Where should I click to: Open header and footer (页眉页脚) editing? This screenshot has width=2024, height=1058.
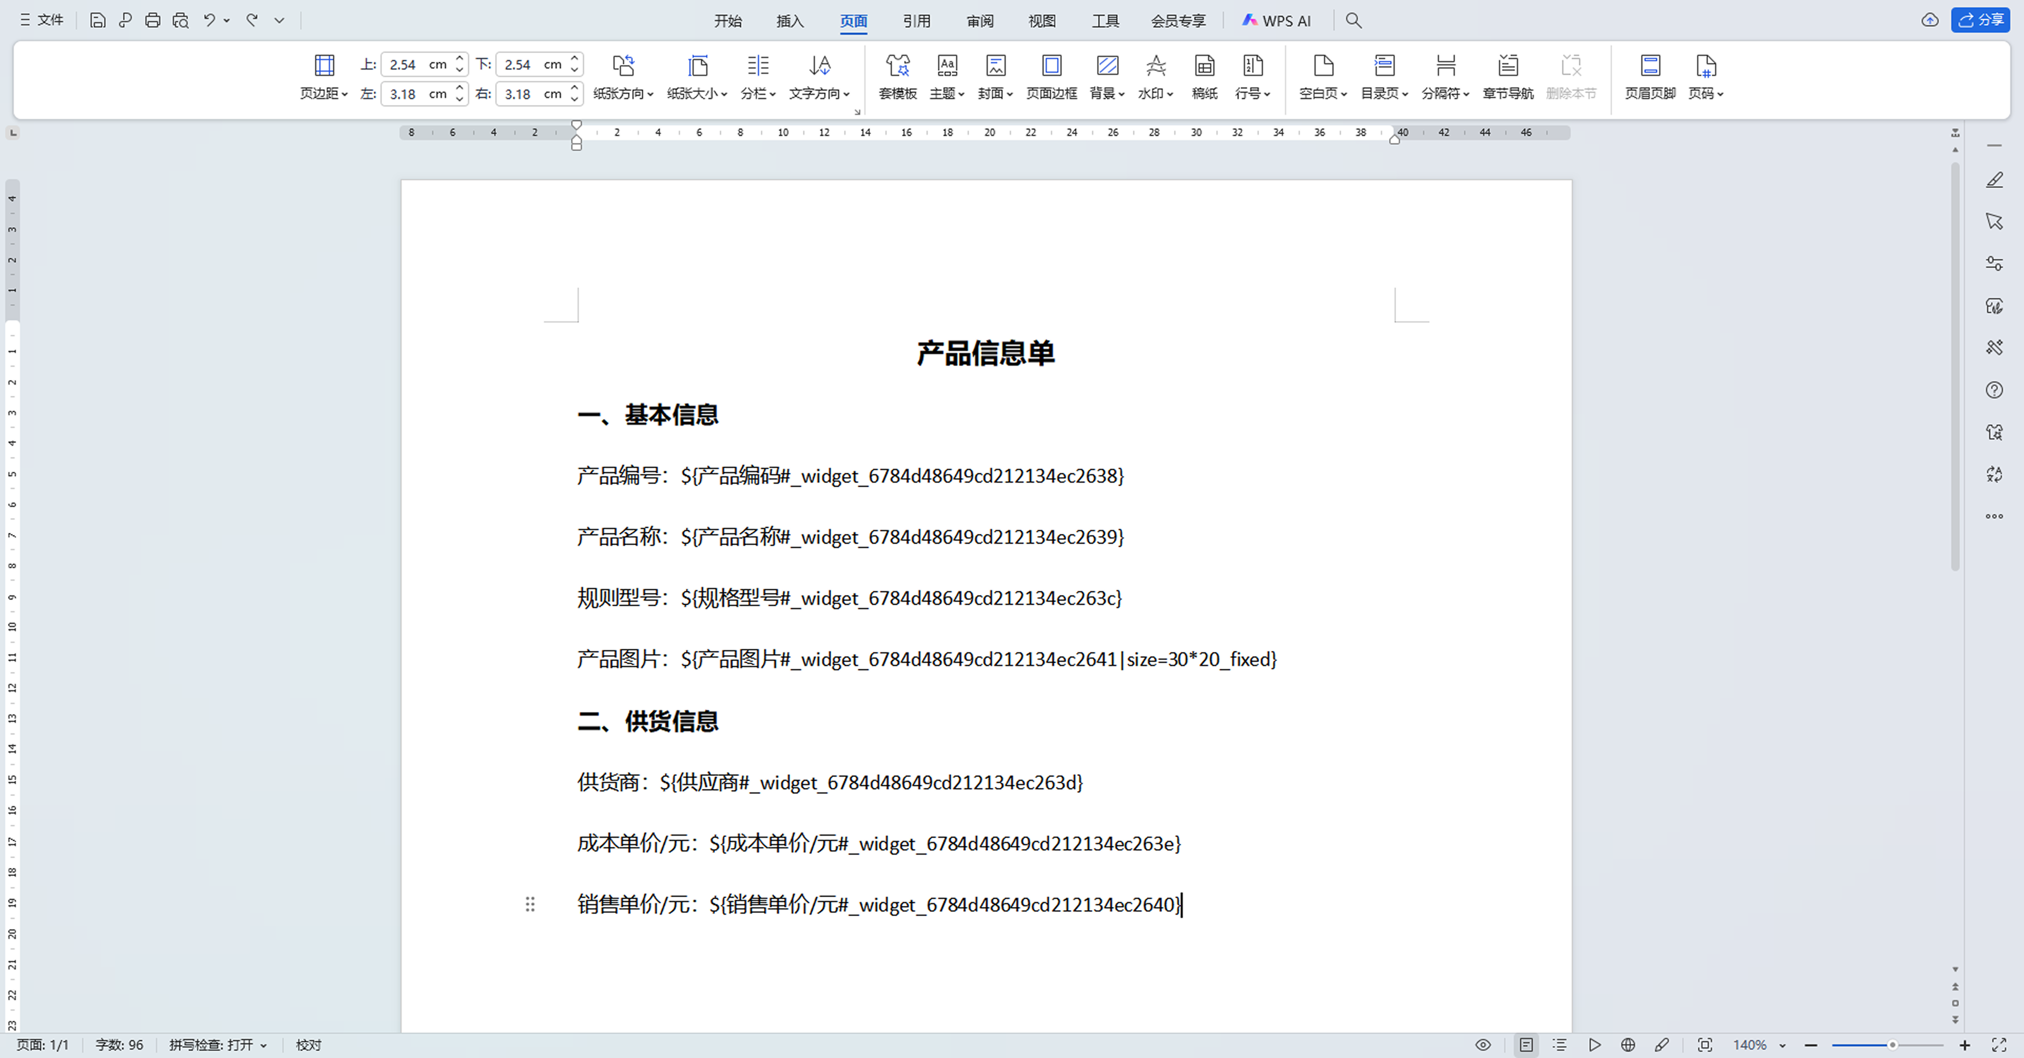click(x=1650, y=67)
